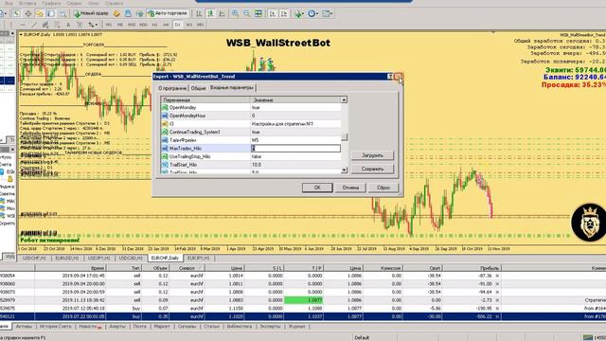Click the Загрузить (Load) button
Screen dimensions: 606x341
pyautogui.click(x=372, y=155)
